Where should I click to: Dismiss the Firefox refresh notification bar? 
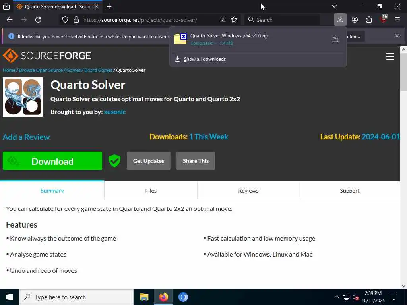(397, 36)
